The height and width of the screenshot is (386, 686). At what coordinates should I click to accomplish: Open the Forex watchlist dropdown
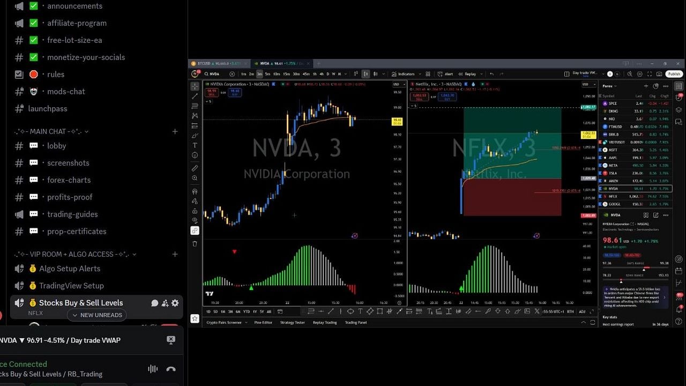[x=610, y=86]
